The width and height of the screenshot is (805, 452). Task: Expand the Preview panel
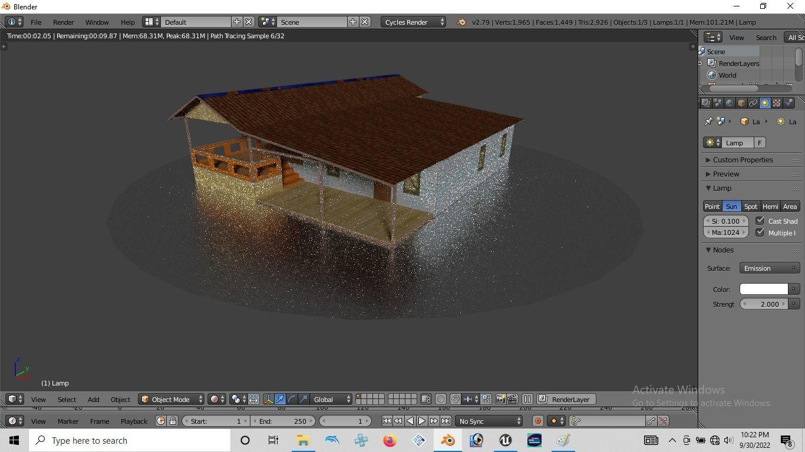pos(725,174)
